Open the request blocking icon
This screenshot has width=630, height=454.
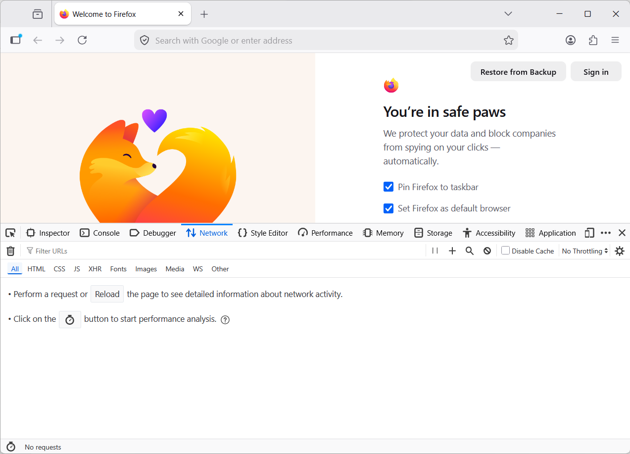(487, 251)
